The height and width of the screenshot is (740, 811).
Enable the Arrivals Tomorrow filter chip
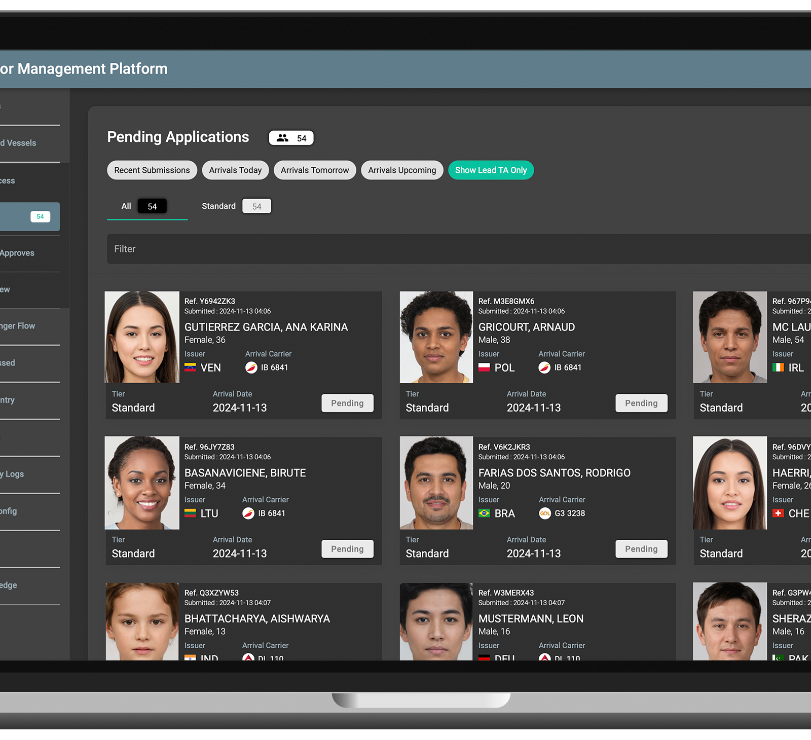click(x=315, y=170)
